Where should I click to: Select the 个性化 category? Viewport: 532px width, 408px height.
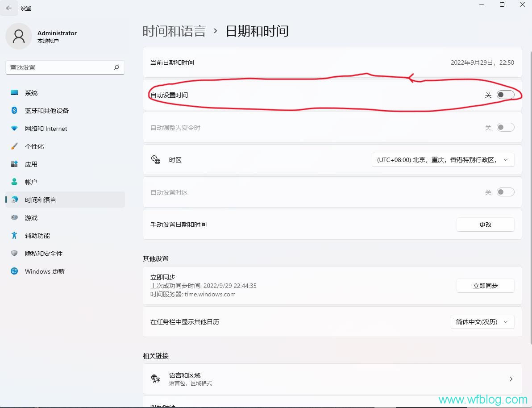(x=65, y=146)
